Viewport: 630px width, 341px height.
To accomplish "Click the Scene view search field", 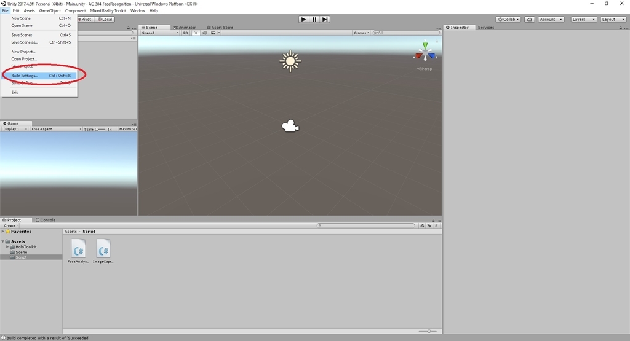I will pyautogui.click(x=406, y=33).
